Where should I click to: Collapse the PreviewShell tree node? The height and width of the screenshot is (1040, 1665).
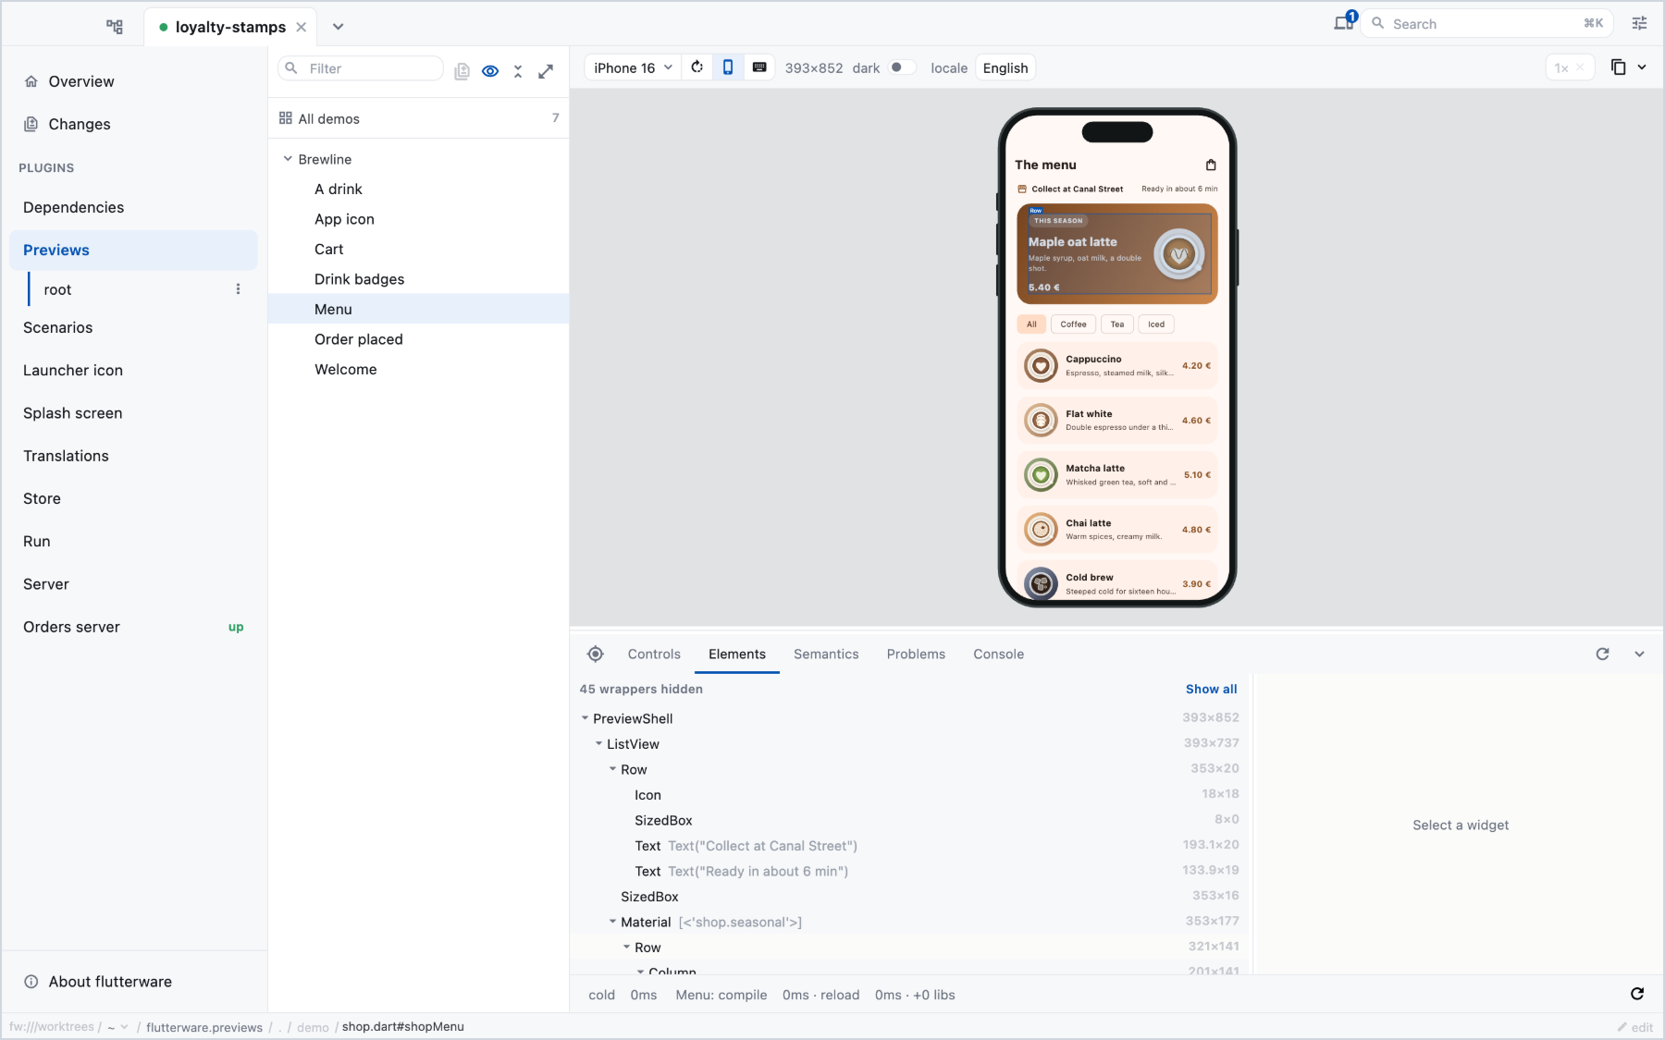[x=585, y=718]
